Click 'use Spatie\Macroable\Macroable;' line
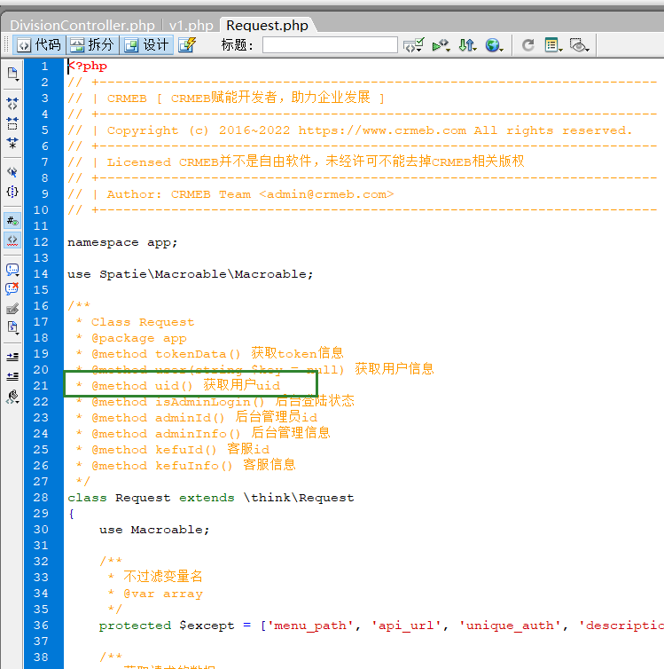This screenshot has height=669, width=664. (190, 274)
